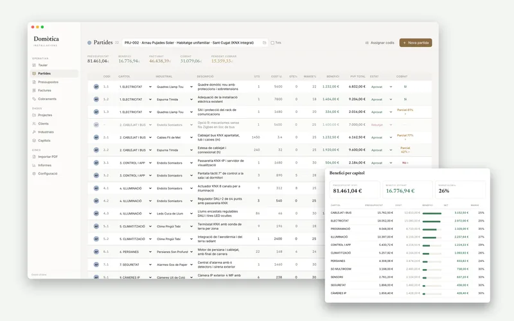Click the AP avatar badge on row 6.1
The image size is (514, 321).
pos(96,252)
